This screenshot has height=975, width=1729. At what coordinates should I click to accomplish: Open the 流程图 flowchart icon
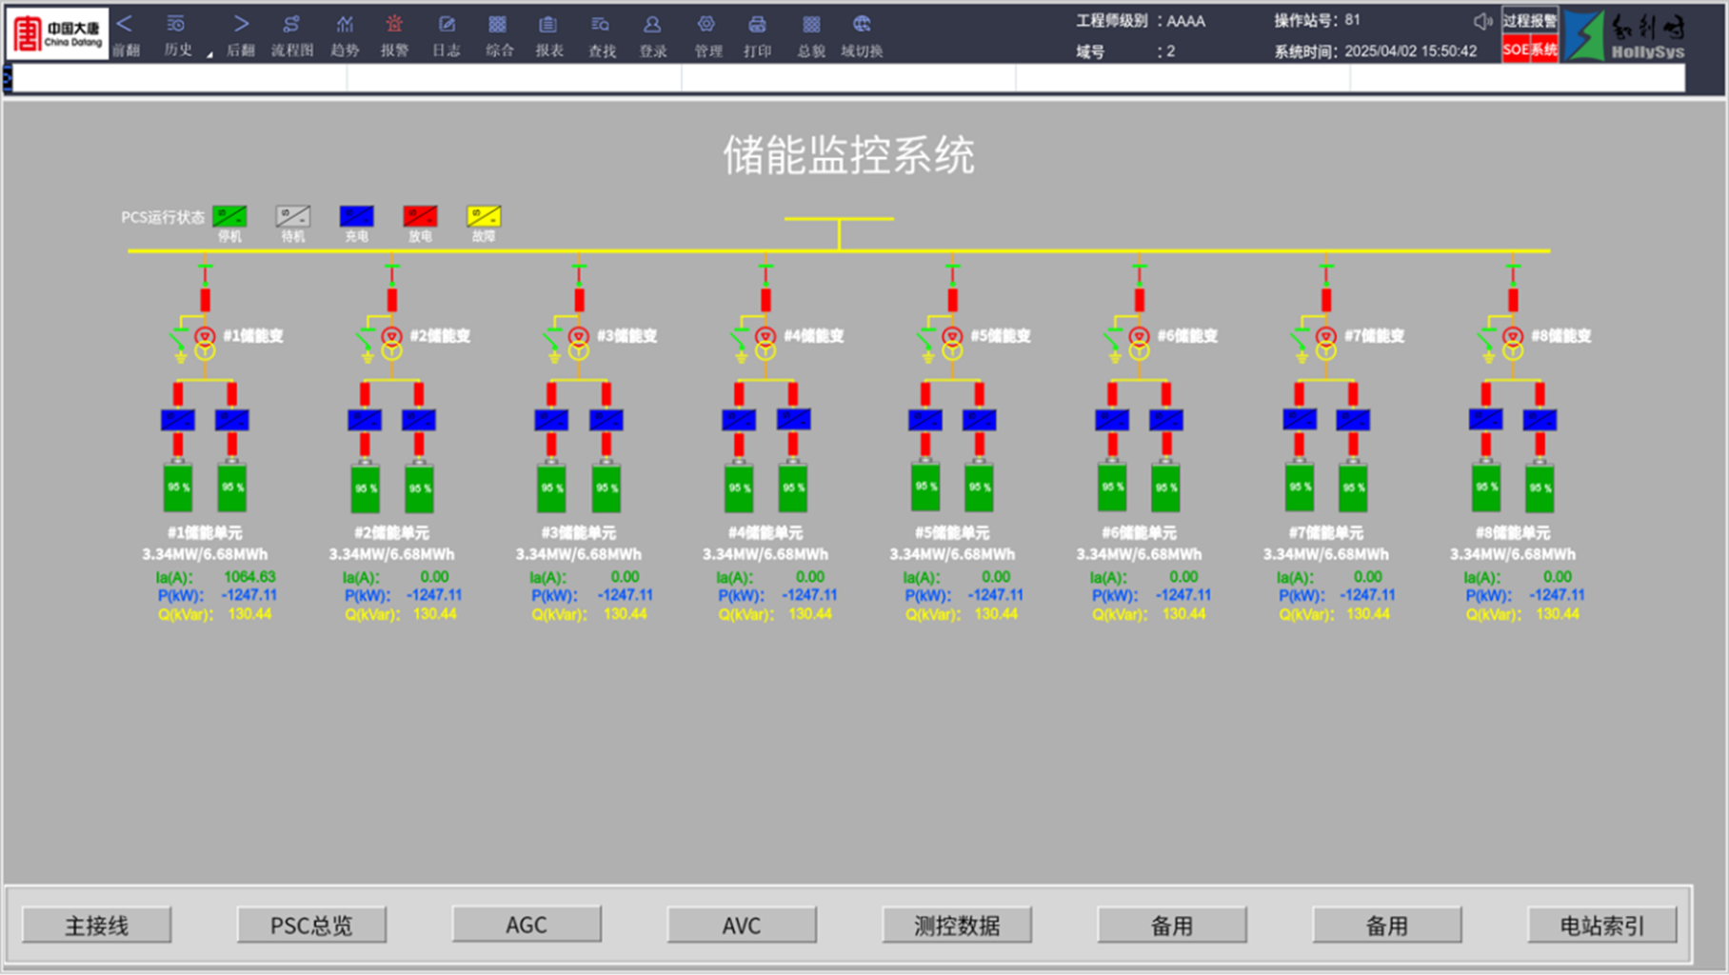click(x=291, y=26)
